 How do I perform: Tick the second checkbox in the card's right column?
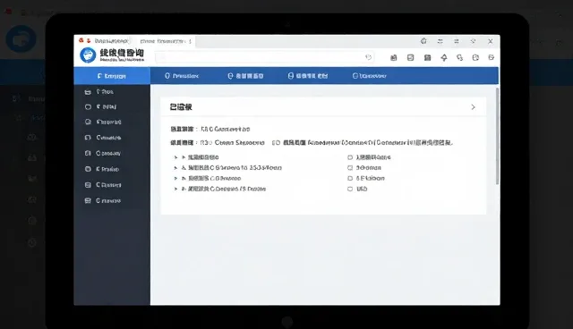coord(350,168)
